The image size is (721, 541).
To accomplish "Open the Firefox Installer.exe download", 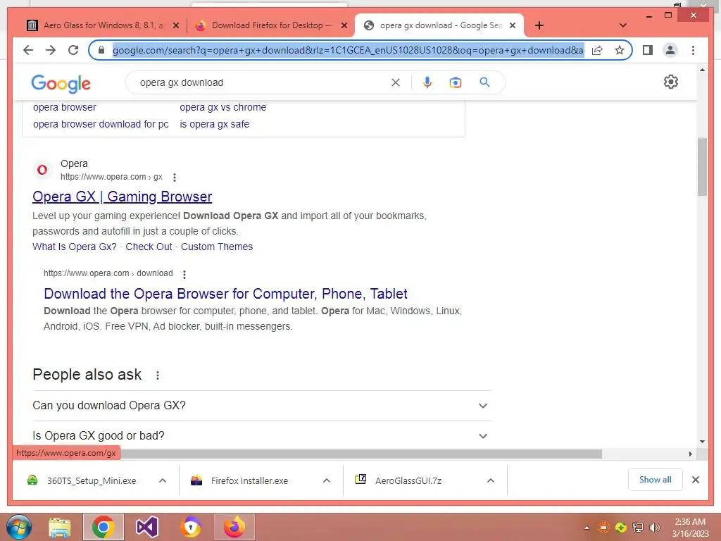I will point(249,480).
